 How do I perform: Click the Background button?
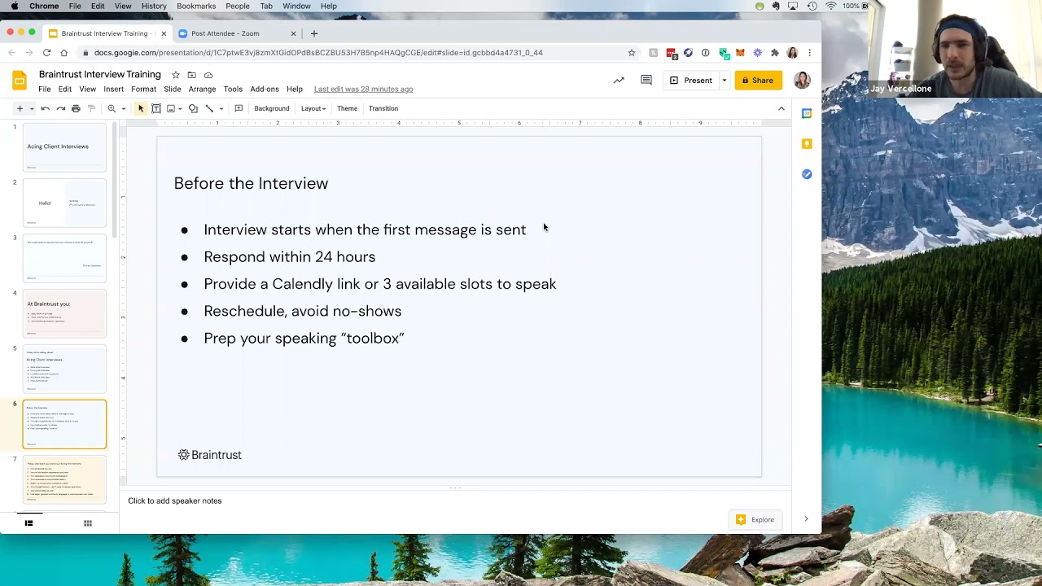click(271, 108)
